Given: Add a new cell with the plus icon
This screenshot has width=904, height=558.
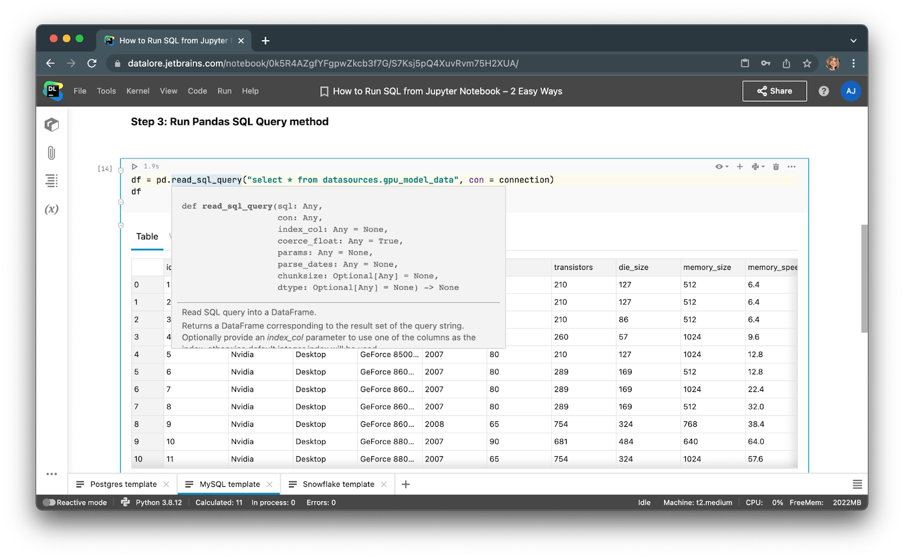Looking at the screenshot, I should click(x=740, y=167).
